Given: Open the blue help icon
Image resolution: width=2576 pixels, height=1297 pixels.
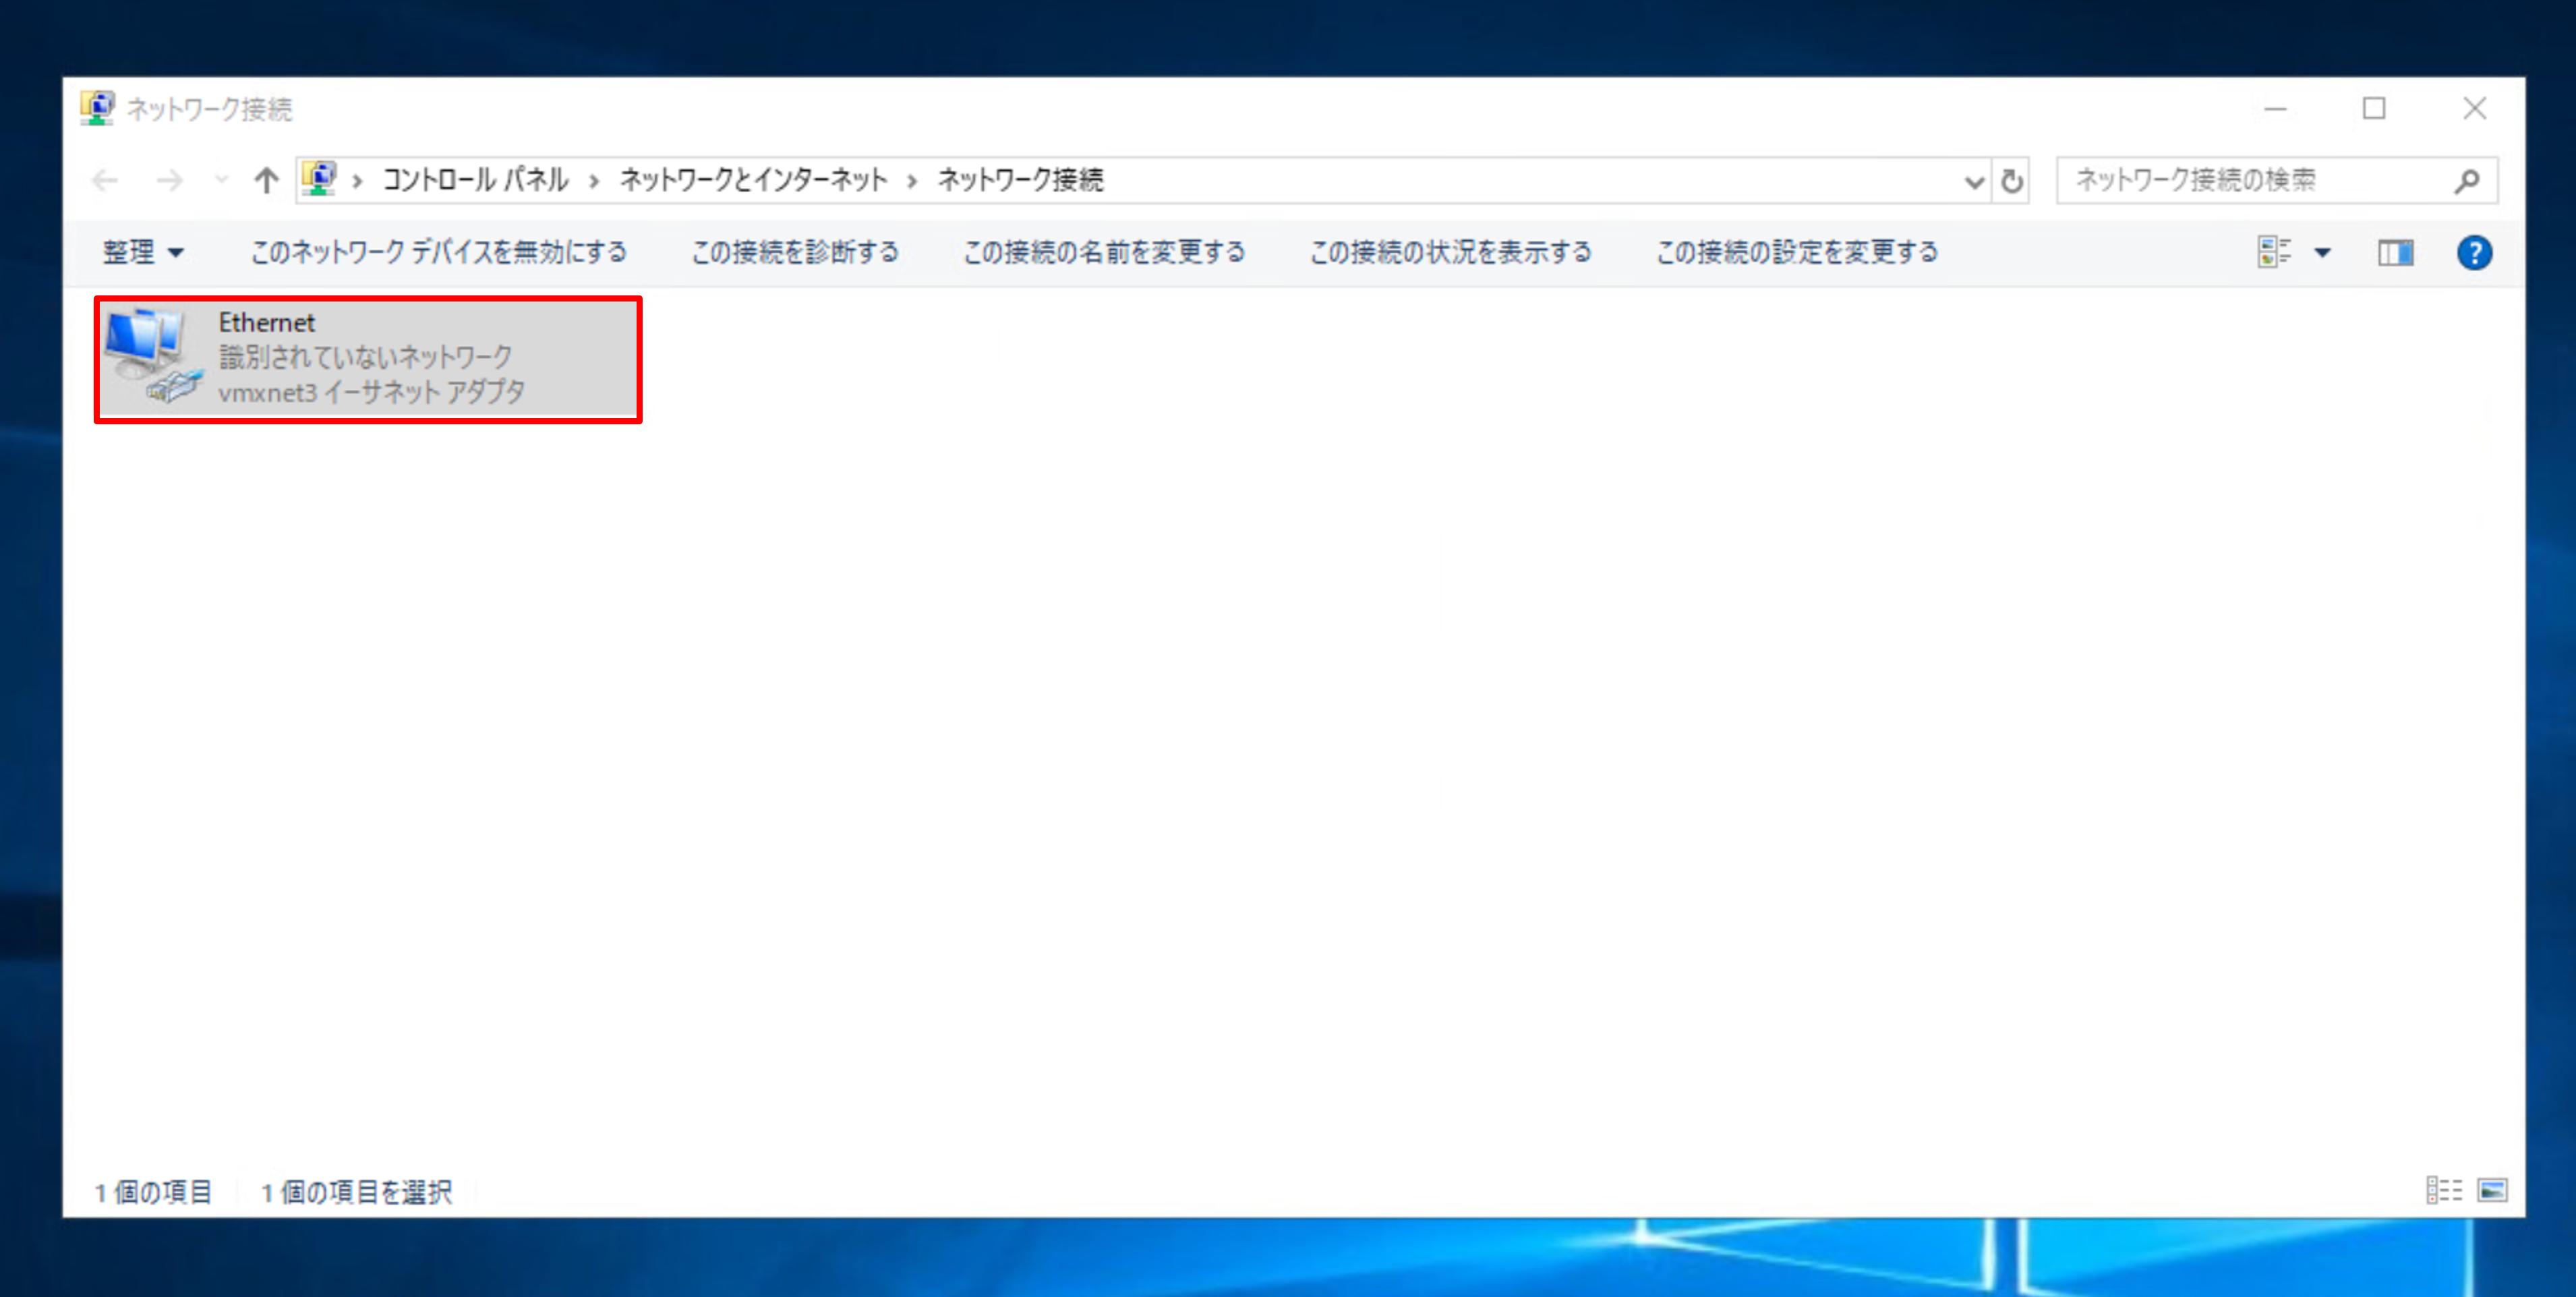Looking at the screenshot, I should (x=2474, y=253).
